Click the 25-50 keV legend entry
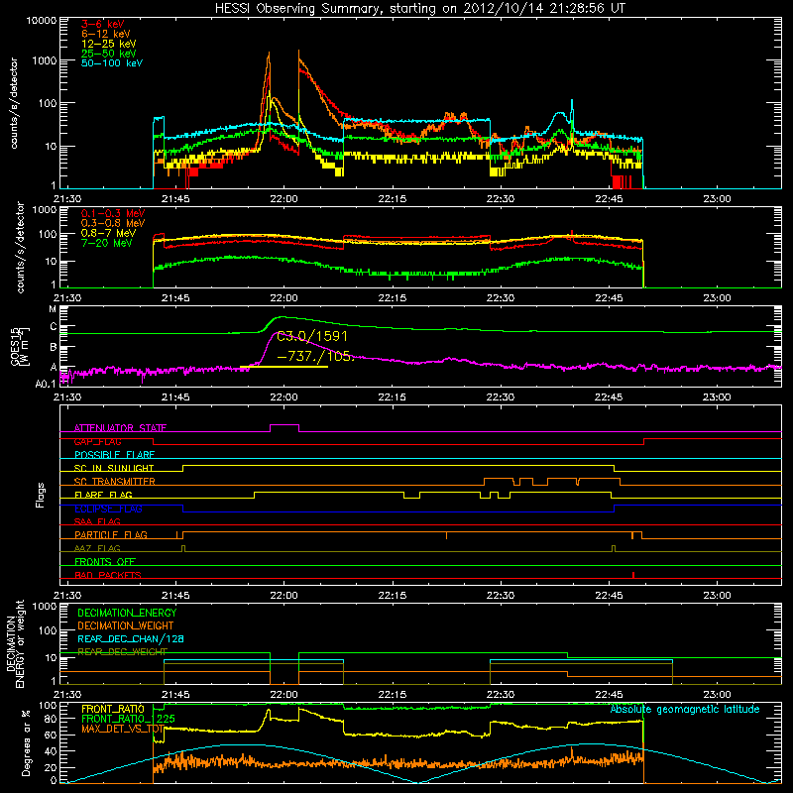Screen dimensions: 793x793 coord(108,54)
